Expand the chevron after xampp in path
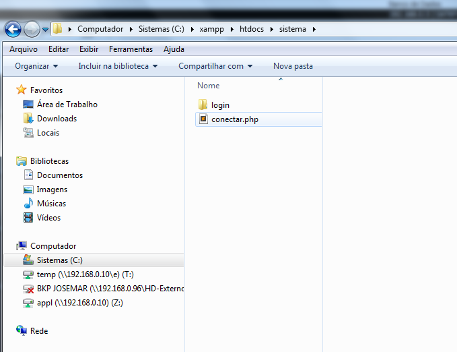The height and width of the screenshot is (352, 457). click(x=232, y=29)
